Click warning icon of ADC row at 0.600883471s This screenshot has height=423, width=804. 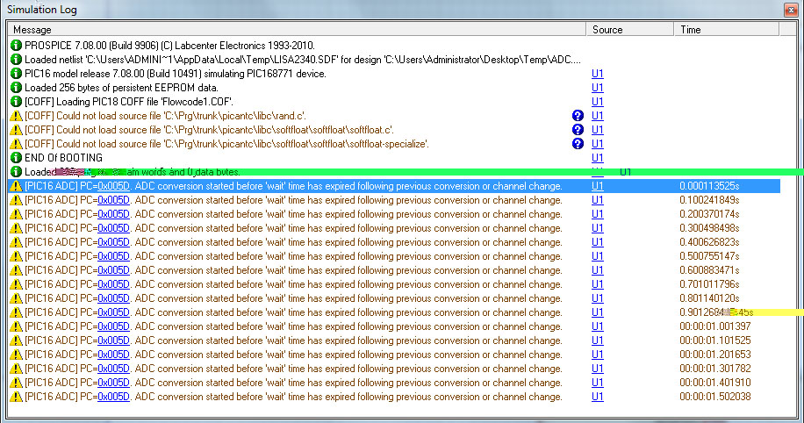pyautogui.click(x=16, y=270)
